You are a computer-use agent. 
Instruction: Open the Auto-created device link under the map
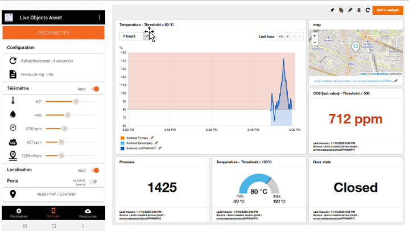pos(354,81)
